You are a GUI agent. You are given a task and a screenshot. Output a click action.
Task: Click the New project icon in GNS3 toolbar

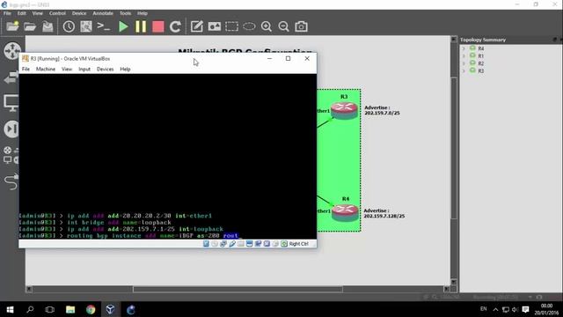click(x=12, y=26)
